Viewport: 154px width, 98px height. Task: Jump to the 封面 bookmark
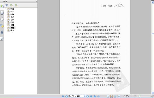[12, 9]
